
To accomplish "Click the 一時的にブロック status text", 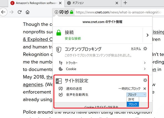I will pos(129,89).
